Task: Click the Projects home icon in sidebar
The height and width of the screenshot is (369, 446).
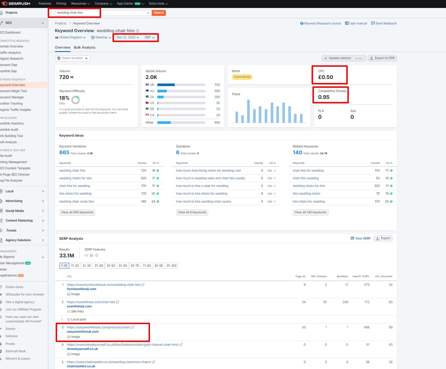Action: pyautogui.click(x=1, y=12)
